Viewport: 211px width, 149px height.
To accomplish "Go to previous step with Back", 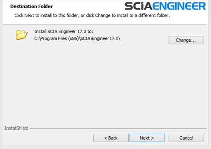I will click(111, 138).
